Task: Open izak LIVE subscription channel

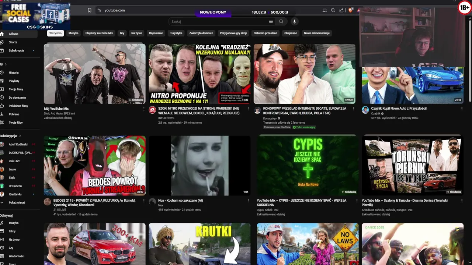Action: pyautogui.click(x=18, y=161)
